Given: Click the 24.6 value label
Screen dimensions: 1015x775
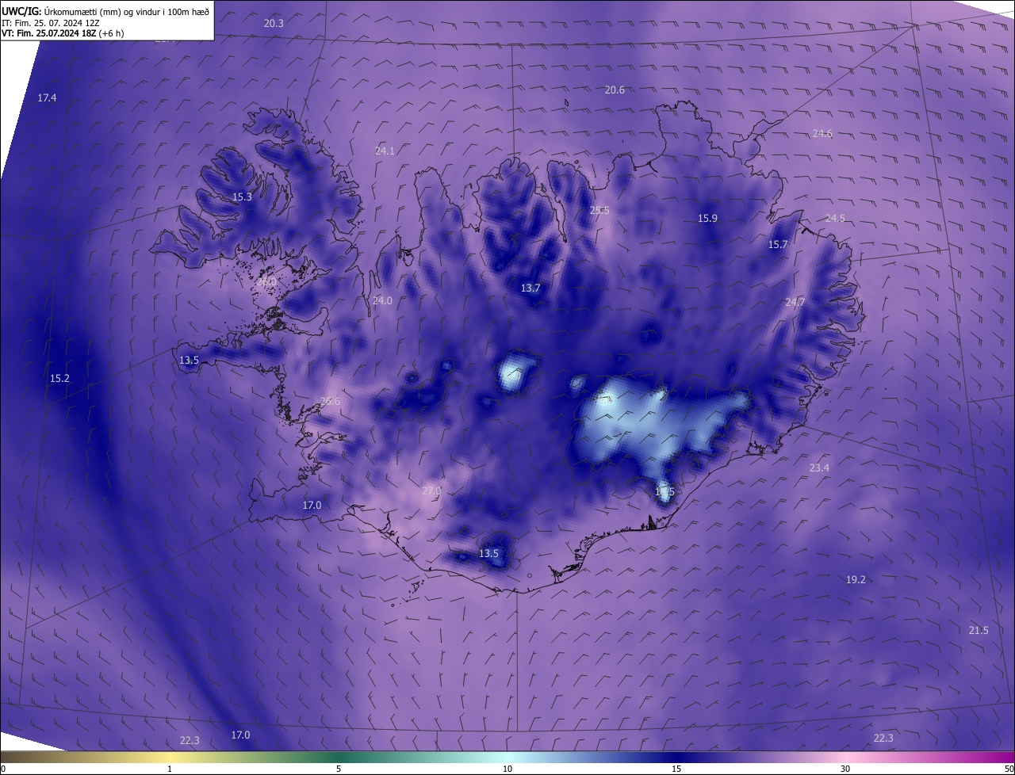Looking at the screenshot, I should click(822, 134).
